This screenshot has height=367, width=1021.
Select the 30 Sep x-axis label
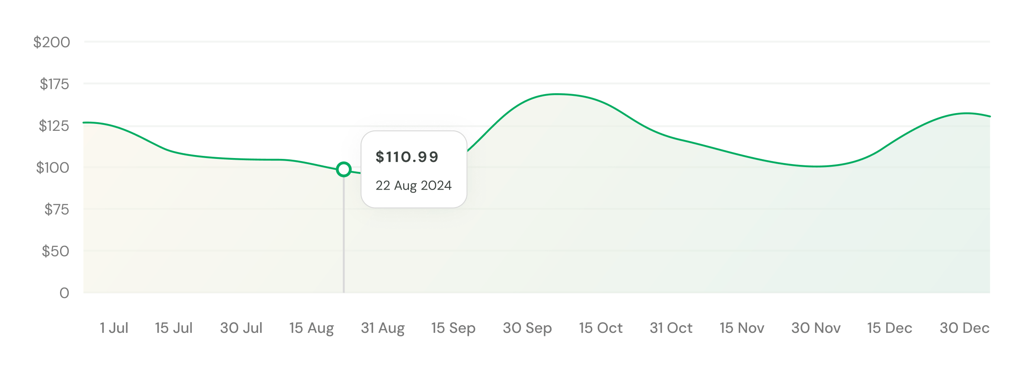click(527, 328)
